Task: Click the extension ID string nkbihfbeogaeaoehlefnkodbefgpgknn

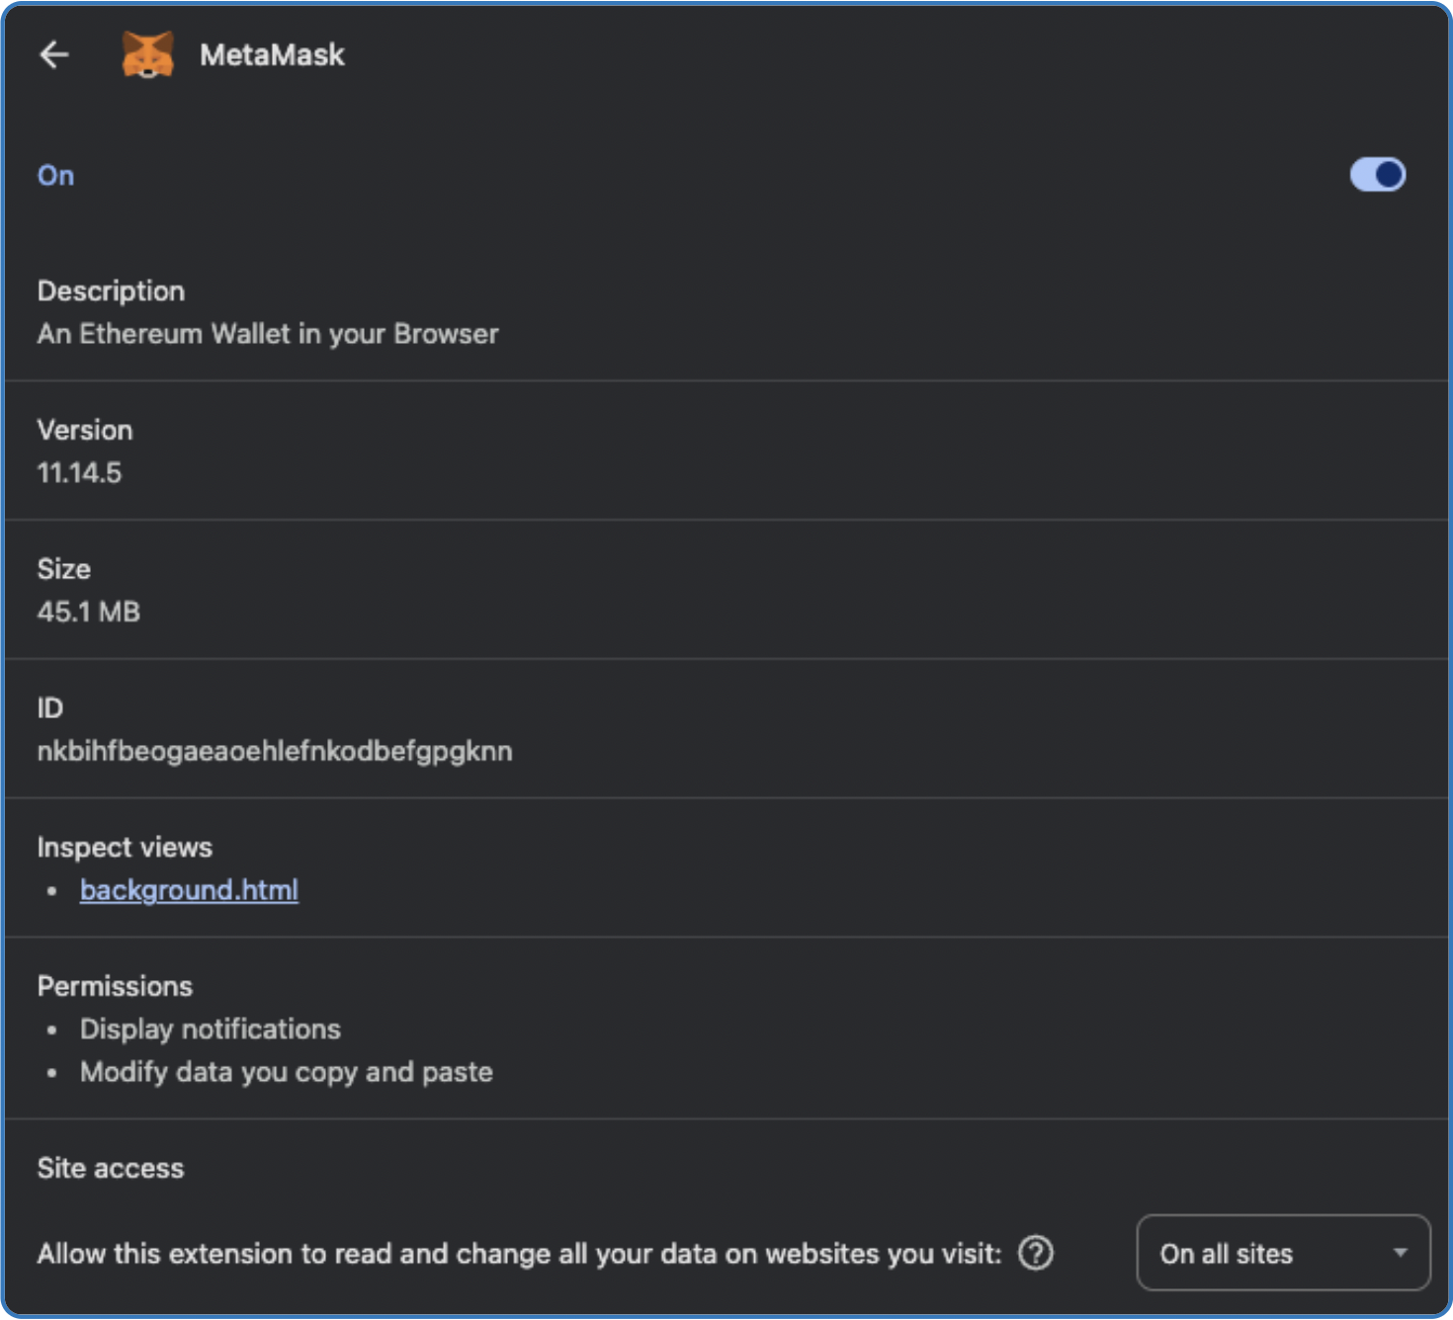Action: [275, 752]
